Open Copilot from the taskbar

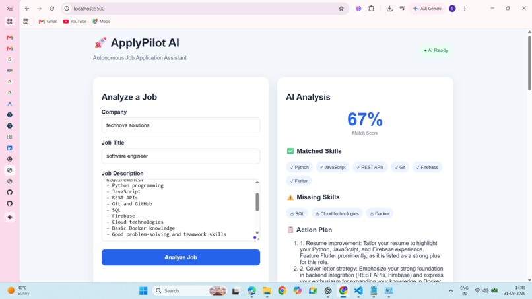click(x=298, y=291)
